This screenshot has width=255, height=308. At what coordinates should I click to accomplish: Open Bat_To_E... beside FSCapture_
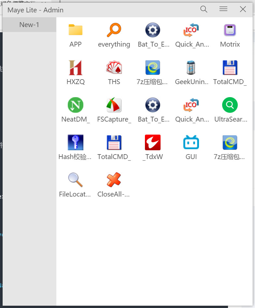tap(152, 105)
